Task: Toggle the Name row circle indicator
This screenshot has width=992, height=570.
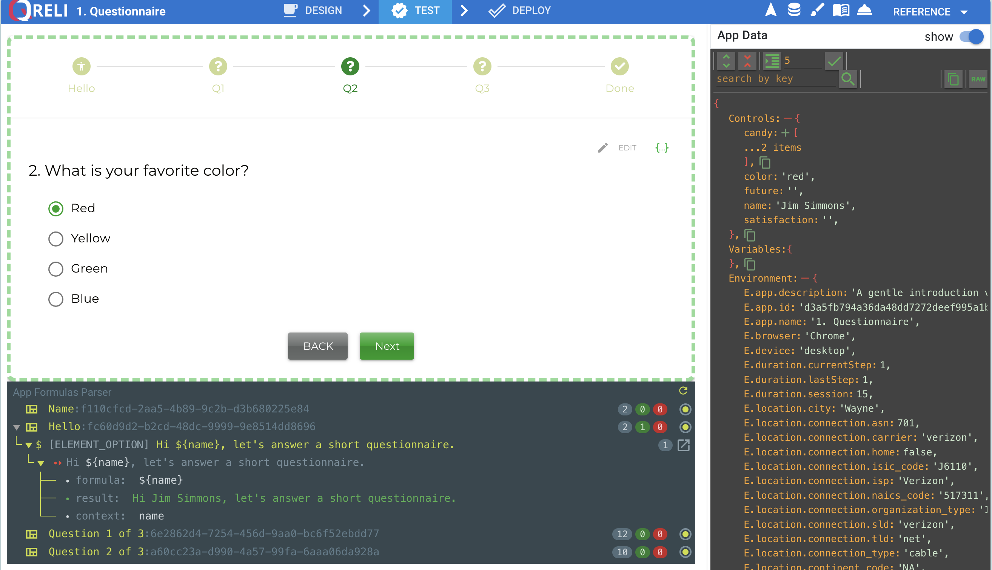Action: point(685,409)
